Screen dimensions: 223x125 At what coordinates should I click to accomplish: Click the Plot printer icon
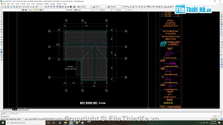tap(11, 7)
